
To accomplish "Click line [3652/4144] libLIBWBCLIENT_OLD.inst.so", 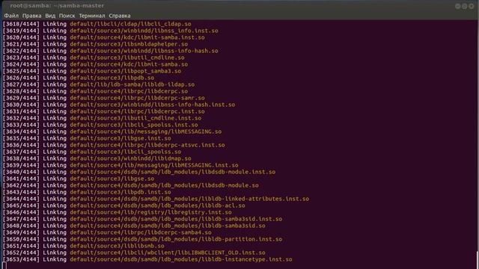I will point(134,253).
